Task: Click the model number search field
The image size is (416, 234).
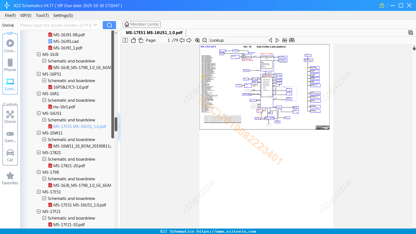Action: 55,25
